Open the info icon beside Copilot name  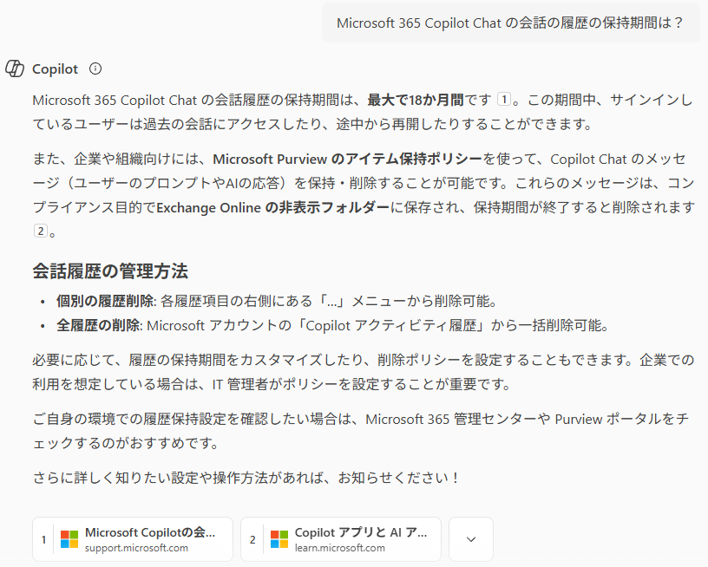[95, 68]
